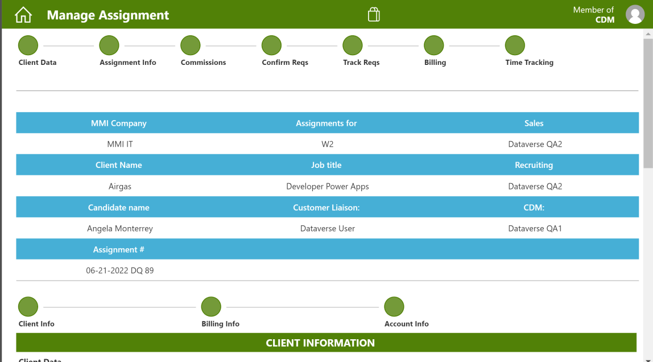Switch to the Client Info section
This screenshot has width=653, height=362.
(28, 306)
